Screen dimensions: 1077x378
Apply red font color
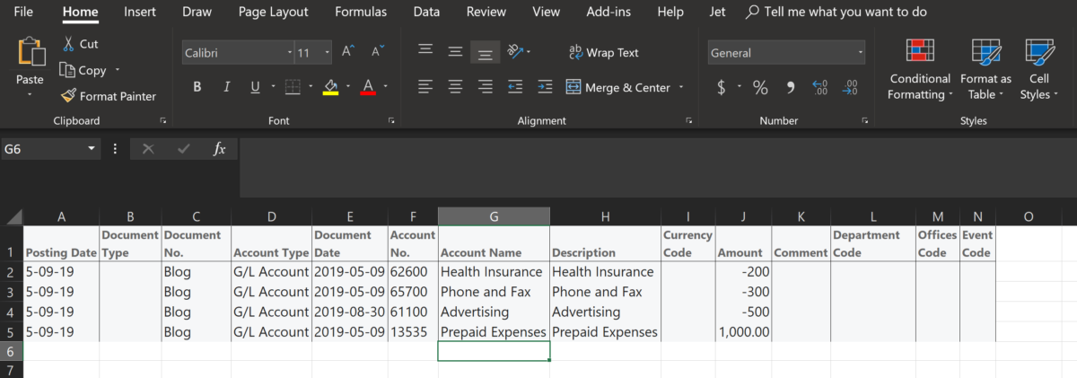tap(367, 87)
